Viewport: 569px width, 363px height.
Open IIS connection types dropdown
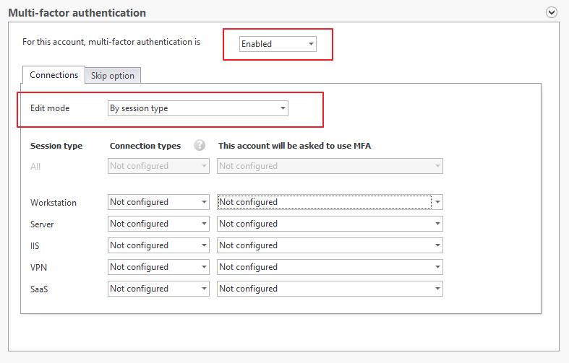pyautogui.click(x=158, y=245)
